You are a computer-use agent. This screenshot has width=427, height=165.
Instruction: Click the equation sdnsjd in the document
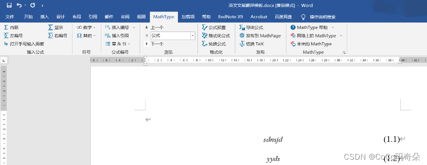[x=273, y=140]
